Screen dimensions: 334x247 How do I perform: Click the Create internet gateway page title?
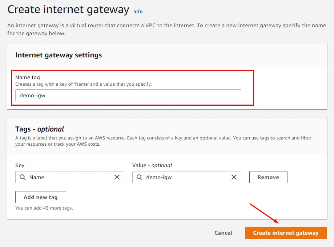68,9
